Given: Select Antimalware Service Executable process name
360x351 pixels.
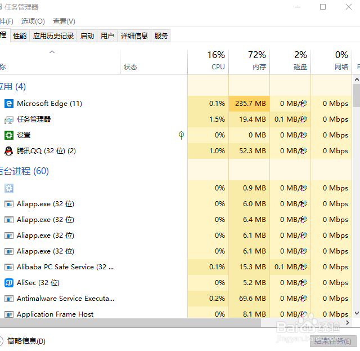Looking at the screenshot, I should 65,299.
